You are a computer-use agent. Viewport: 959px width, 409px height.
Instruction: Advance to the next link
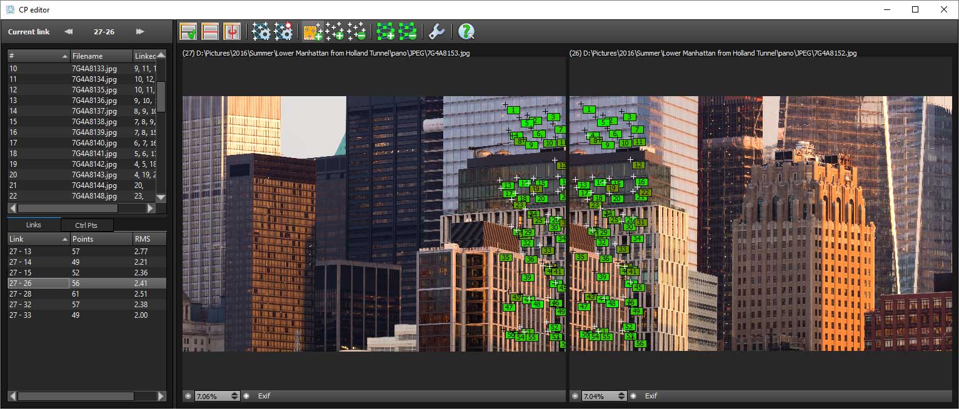(x=139, y=31)
